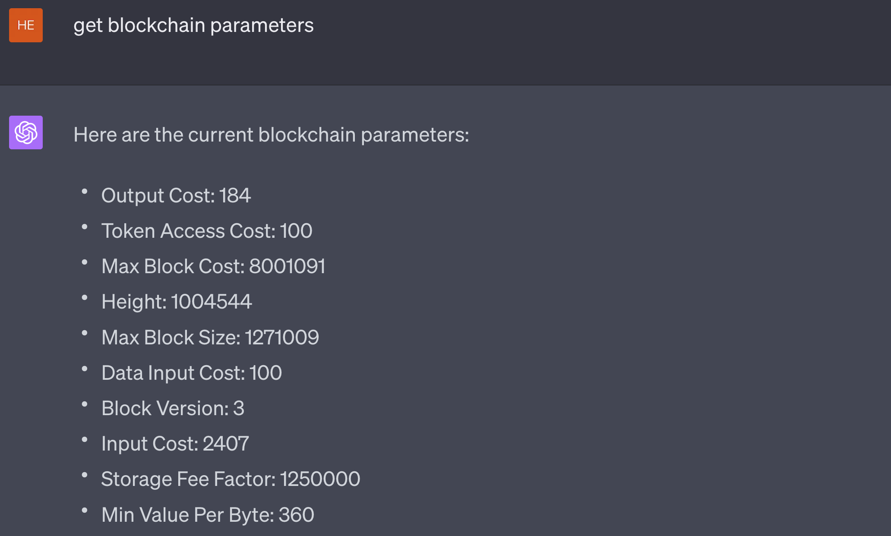Image resolution: width=891 pixels, height=536 pixels.
Task: Click the "Input Cost" value 2407
Action: [226, 444]
